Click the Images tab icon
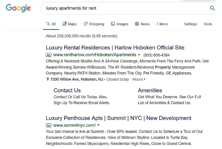The image size is (222, 149). [x=113, y=24]
